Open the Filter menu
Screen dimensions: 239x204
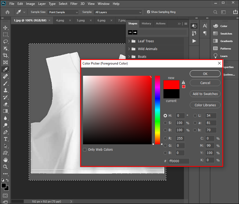coord(74,4)
